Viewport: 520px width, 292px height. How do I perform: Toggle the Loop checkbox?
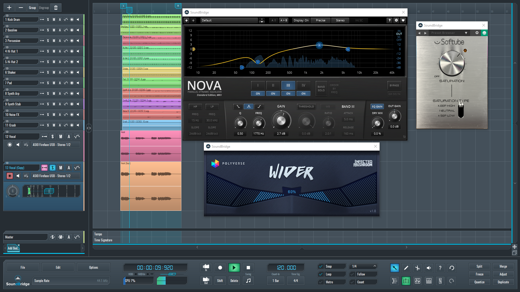[x=321, y=274]
